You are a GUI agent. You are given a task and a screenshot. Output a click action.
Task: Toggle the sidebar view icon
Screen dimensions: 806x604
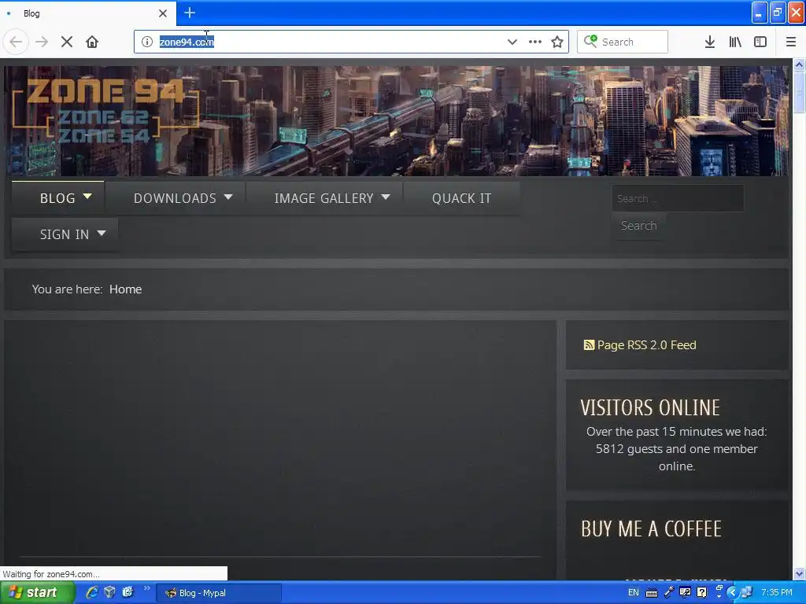tap(760, 42)
